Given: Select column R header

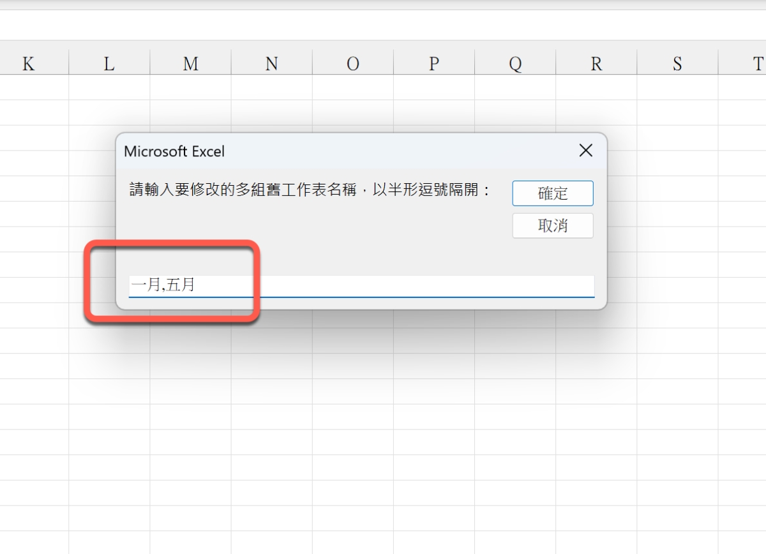Looking at the screenshot, I should click(x=596, y=63).
